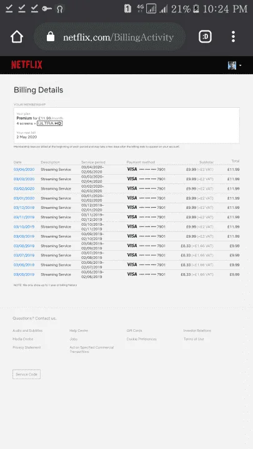This screenshot has height=449, width=253.
Task: Click the Media Centre footer link
Action: pos(23,339)
